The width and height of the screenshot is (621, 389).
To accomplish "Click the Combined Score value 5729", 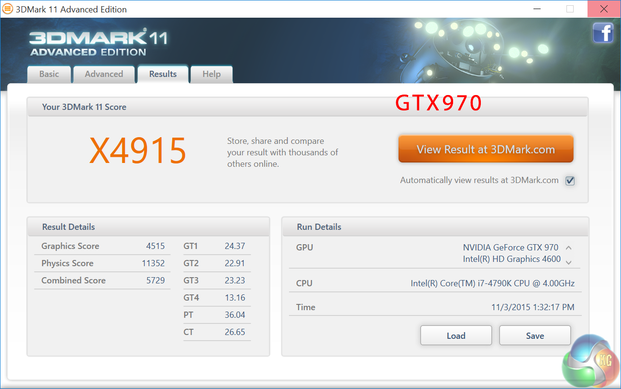I will point(155,281).
